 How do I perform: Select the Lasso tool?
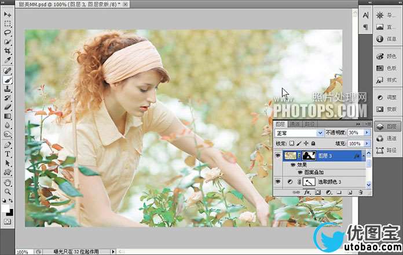tap(8, 33)
